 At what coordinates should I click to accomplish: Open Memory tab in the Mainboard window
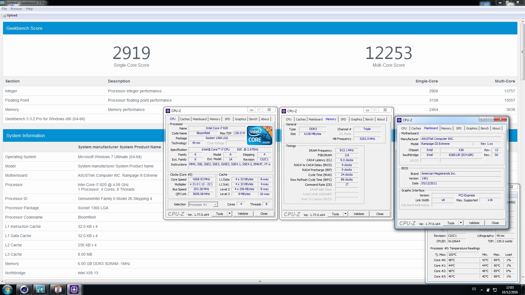click(446, 128)
